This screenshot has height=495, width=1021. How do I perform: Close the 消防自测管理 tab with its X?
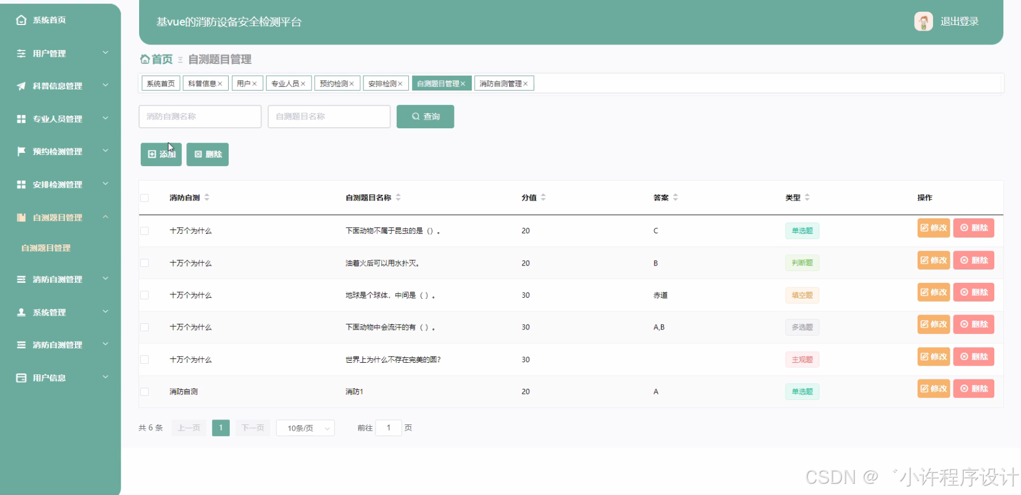[x=525, y=84]
